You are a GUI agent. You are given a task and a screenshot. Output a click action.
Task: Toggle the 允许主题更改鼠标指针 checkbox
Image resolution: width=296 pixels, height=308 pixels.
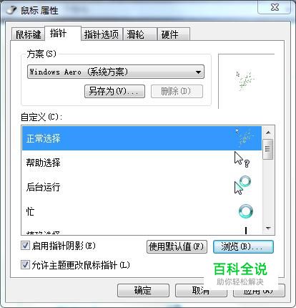[x=25, y=264]
